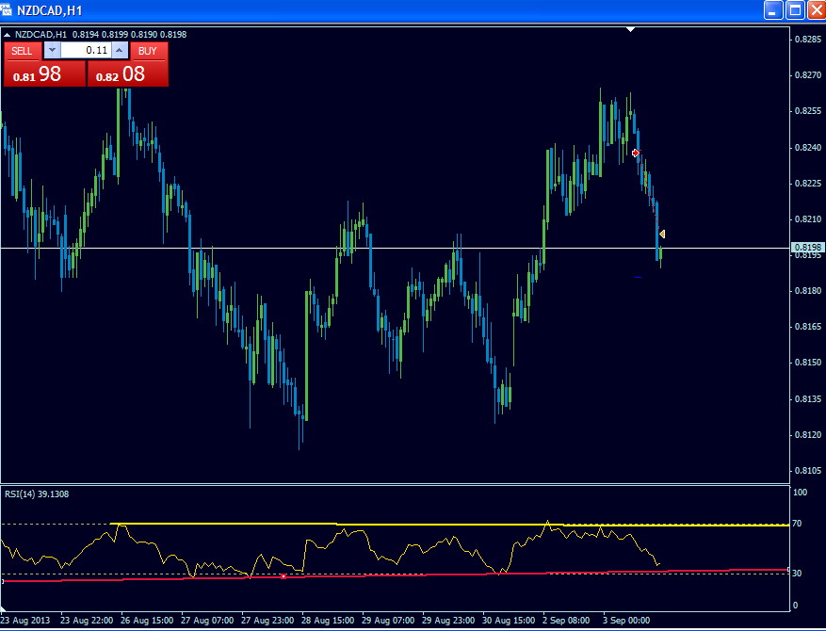Image resolution: width=826 pixels, height=631 pixels.
Task: Click the 0.8285 price scale label
Action: 808,39
